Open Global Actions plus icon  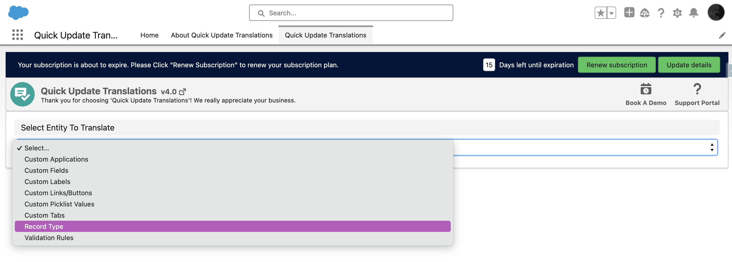pos(629,12)
